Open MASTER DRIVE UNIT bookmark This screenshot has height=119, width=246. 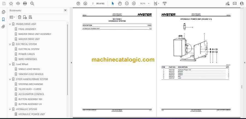[x=29, y=39]
